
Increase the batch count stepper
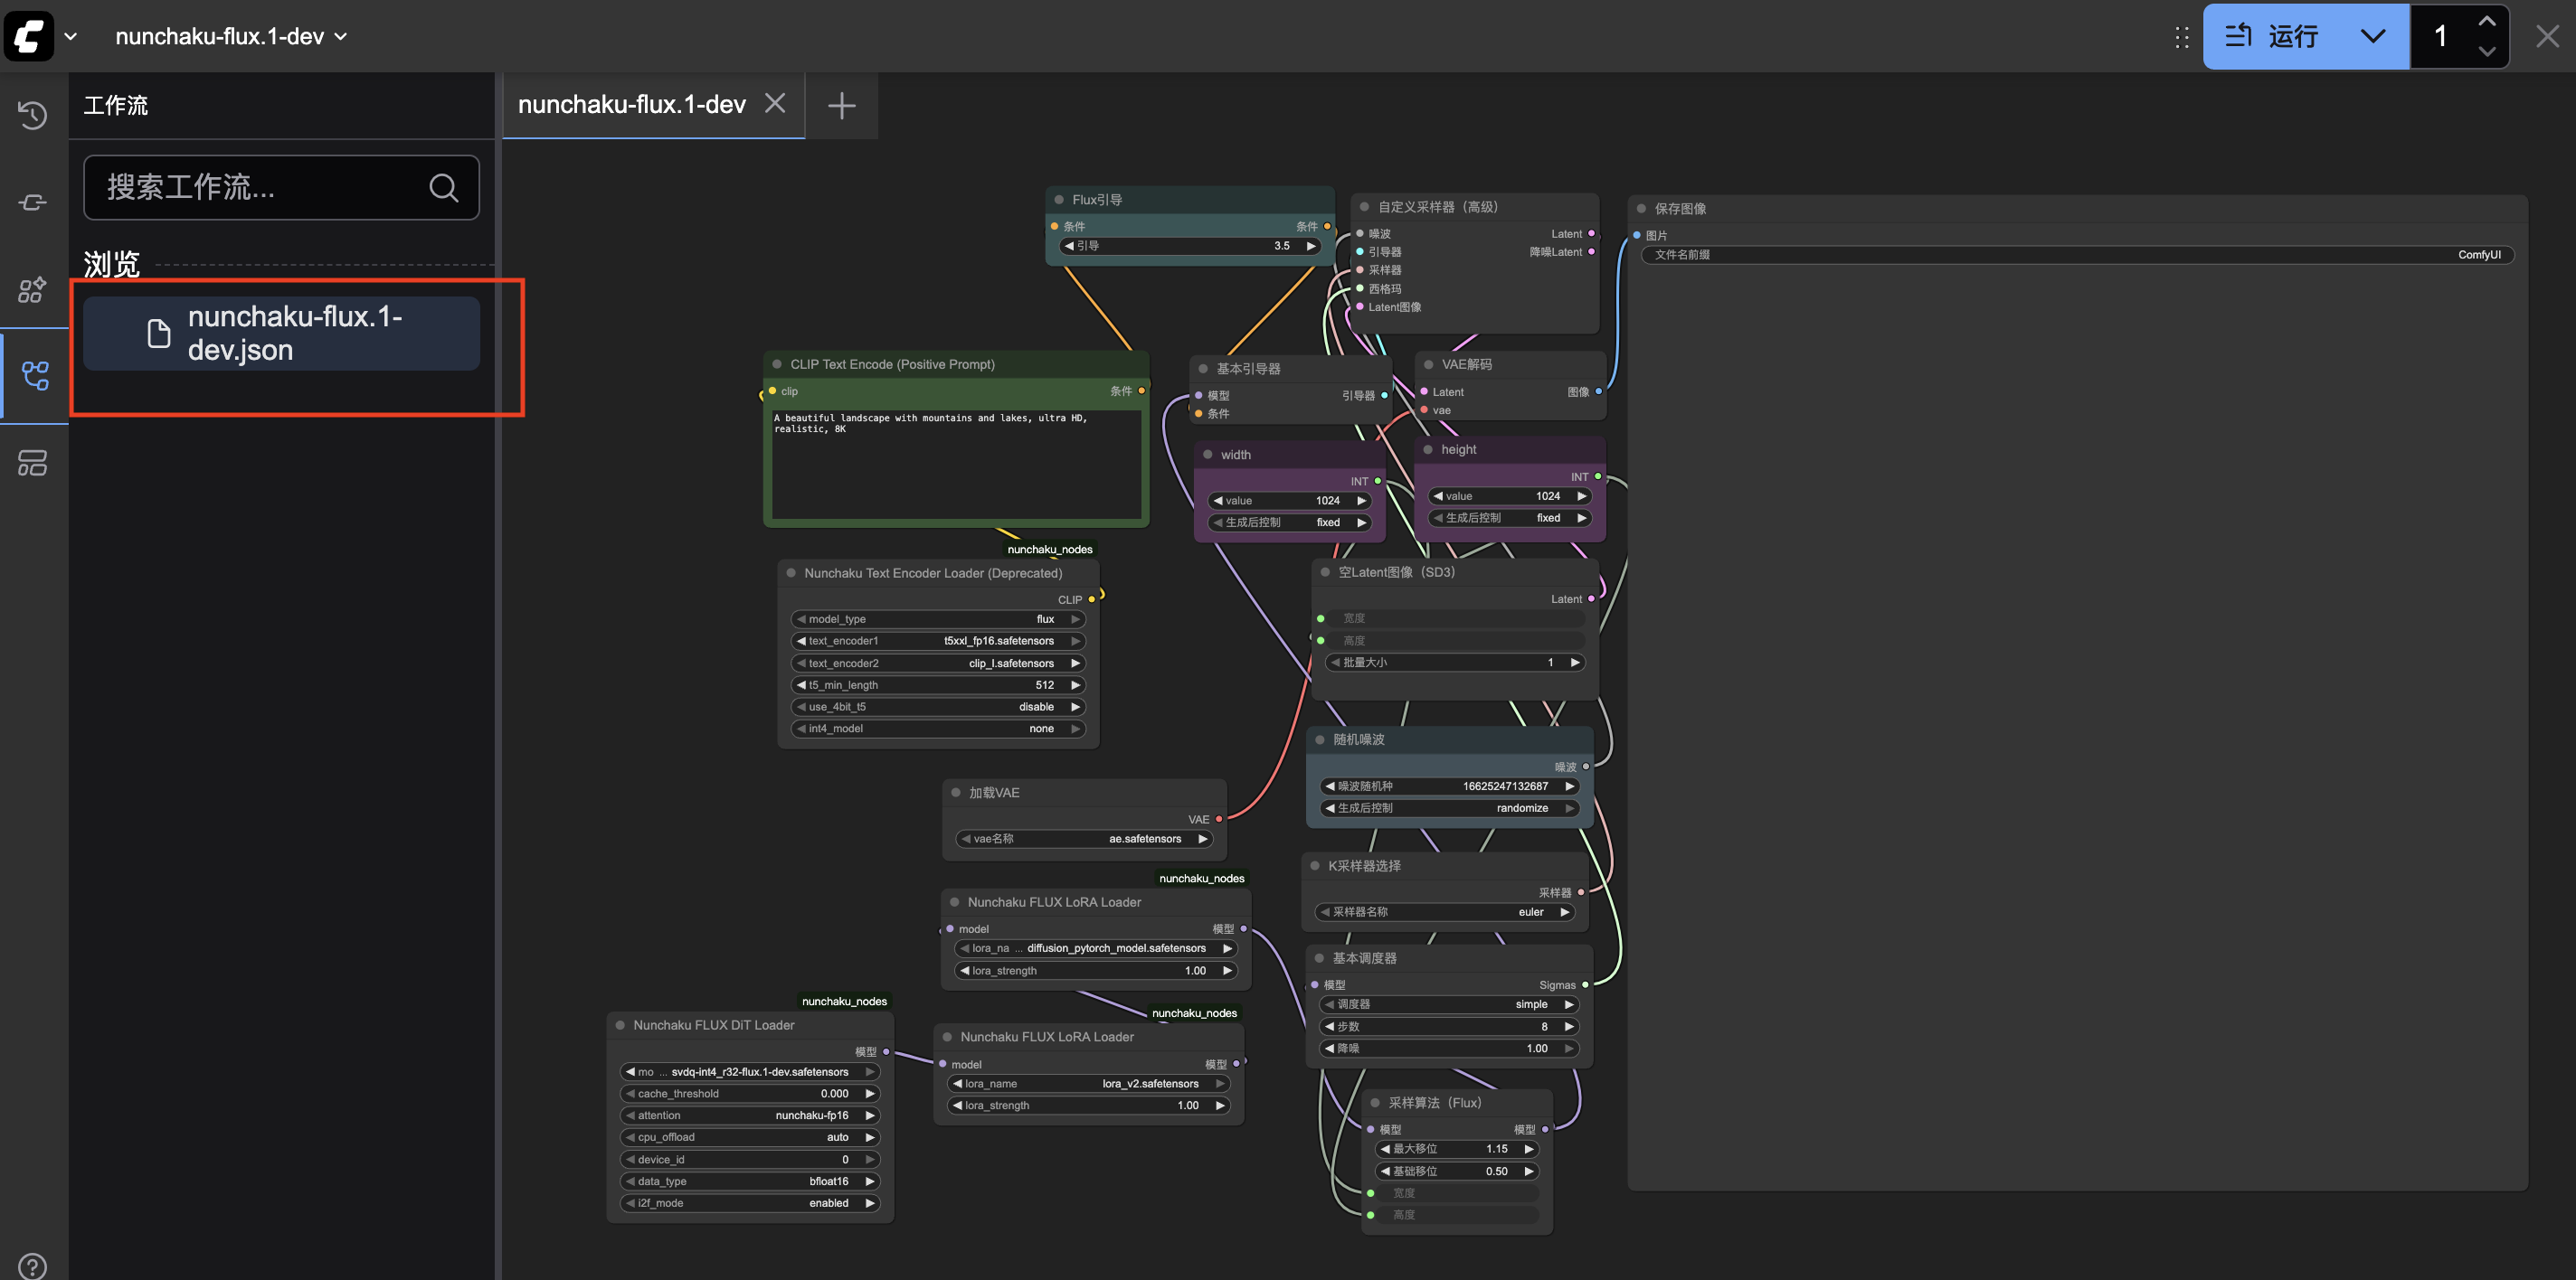2486,22
